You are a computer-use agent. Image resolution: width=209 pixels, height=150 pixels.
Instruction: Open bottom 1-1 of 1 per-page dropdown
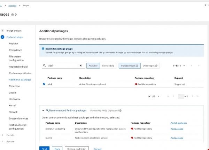tap(153, 96)
